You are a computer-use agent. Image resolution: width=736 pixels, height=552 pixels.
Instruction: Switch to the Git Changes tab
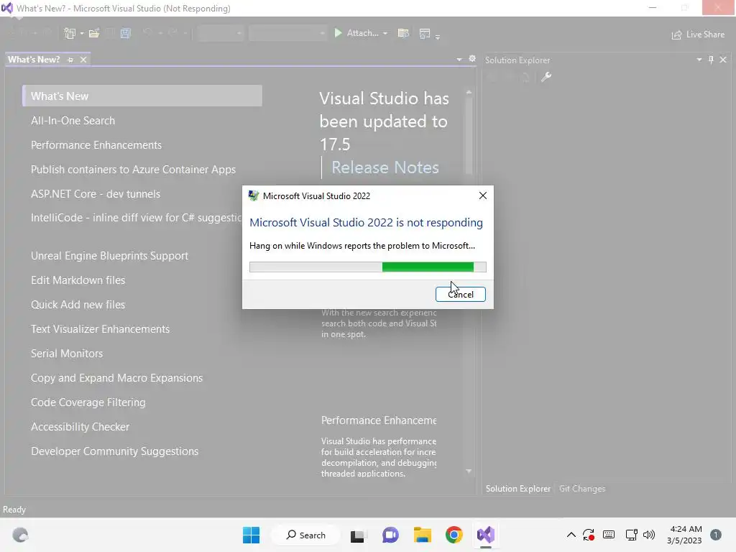pos(582,489)
